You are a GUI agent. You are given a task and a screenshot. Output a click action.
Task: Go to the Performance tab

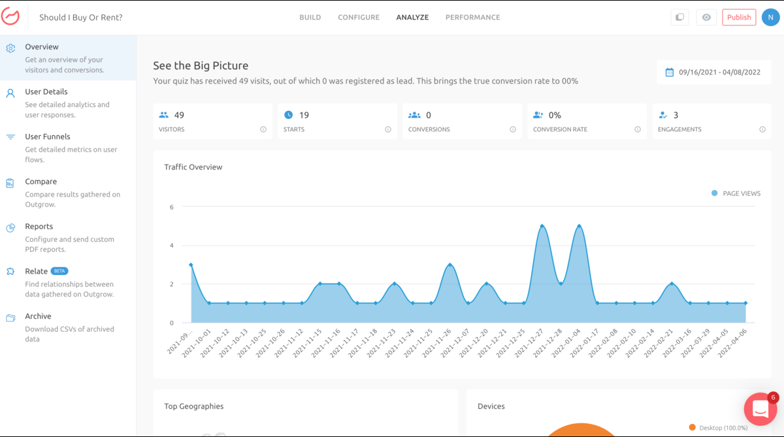(472, 18)
